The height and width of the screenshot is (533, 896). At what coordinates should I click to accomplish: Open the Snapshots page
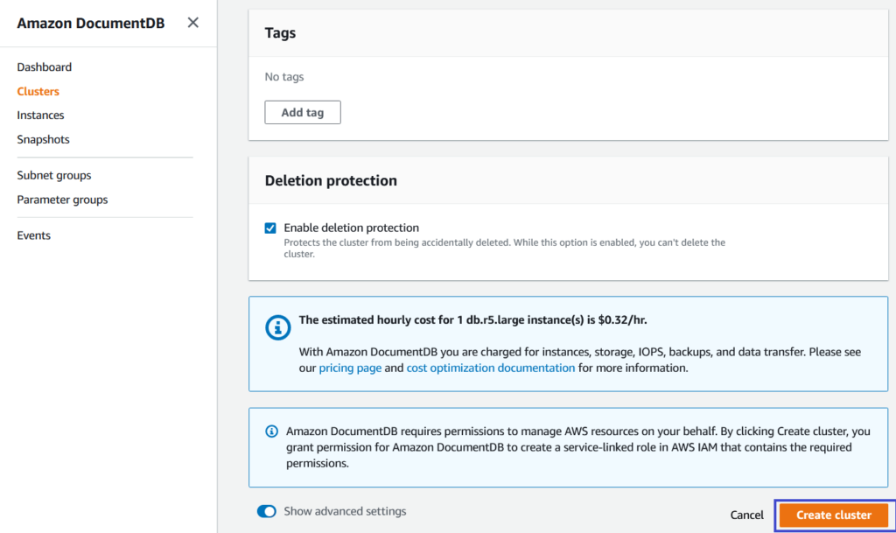(43, 139)
